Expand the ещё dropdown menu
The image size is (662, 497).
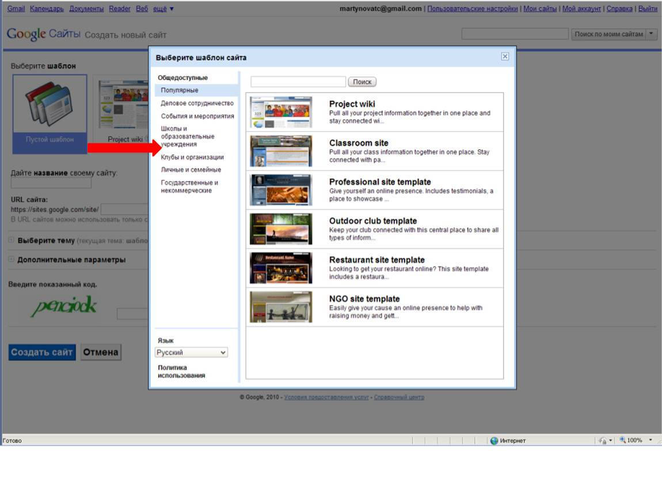click(x=163, y=9)
